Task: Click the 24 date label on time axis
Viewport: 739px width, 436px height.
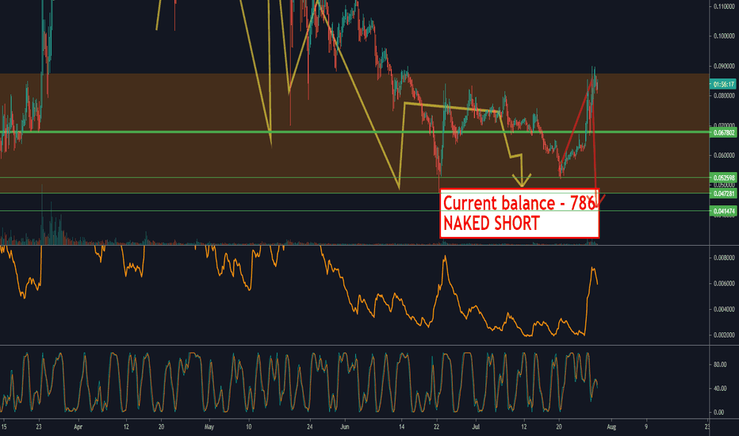Action: 310,427
